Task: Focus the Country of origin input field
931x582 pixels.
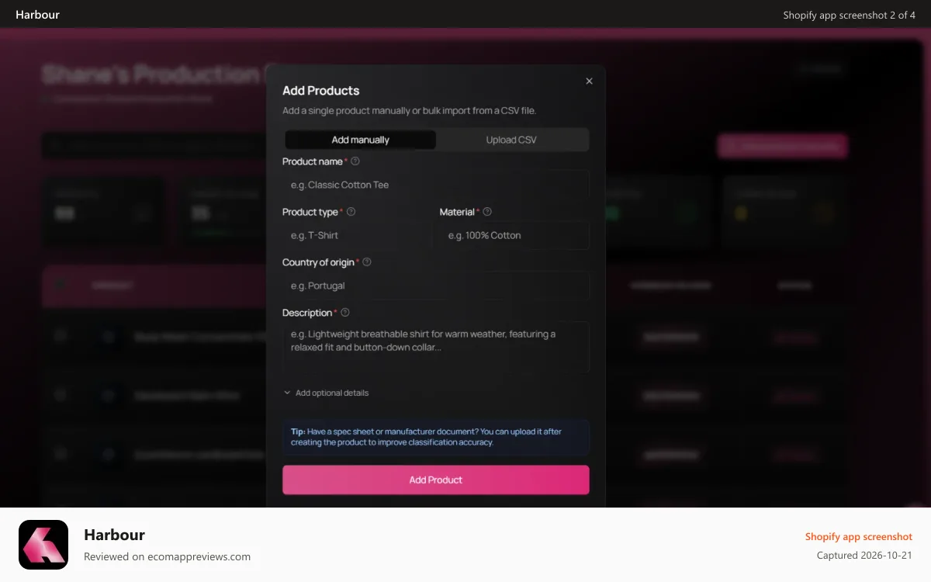Action: click(435, 286)
